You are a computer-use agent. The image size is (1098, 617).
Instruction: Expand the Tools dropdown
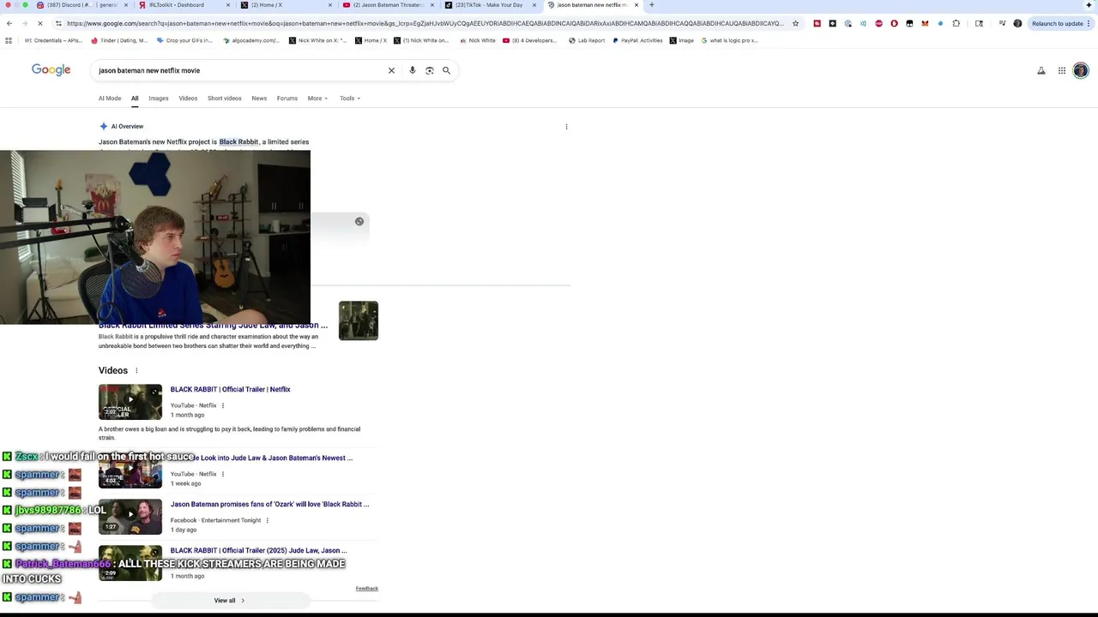pos(349,99)
